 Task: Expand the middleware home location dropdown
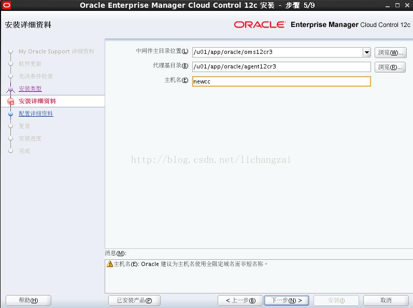pos(367,52)
